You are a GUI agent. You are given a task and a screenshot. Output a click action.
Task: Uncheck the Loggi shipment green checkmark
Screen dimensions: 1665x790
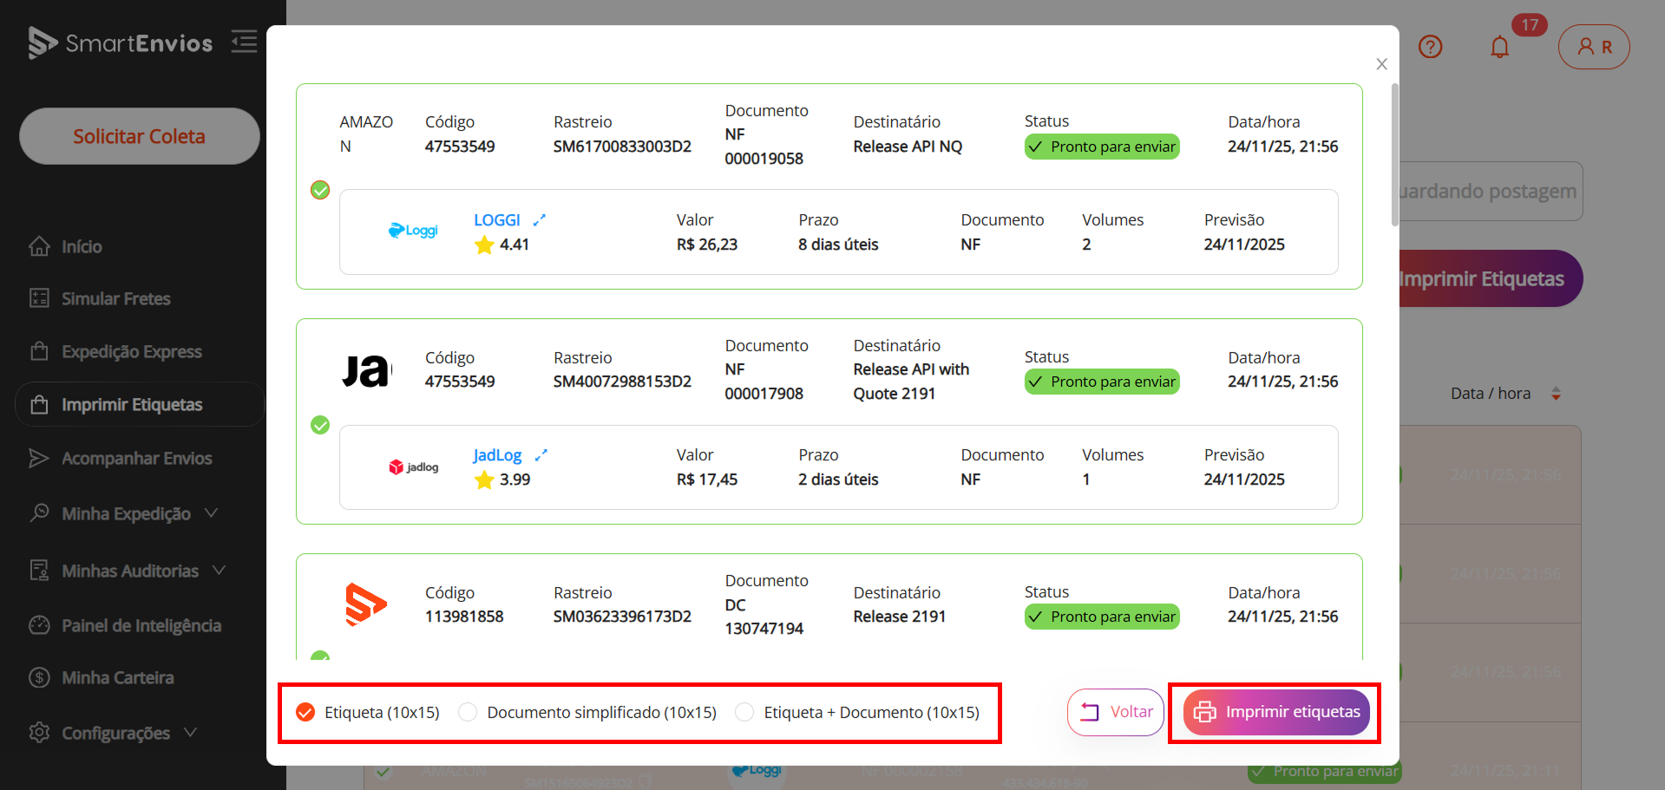[x=320, y=190]
